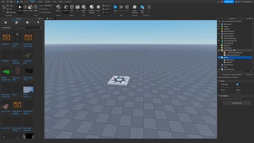
Task: Collapse the Teams node
Action: point(219,57)
